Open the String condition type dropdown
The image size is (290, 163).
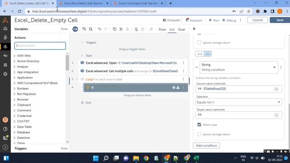click(x=239, y=67)
